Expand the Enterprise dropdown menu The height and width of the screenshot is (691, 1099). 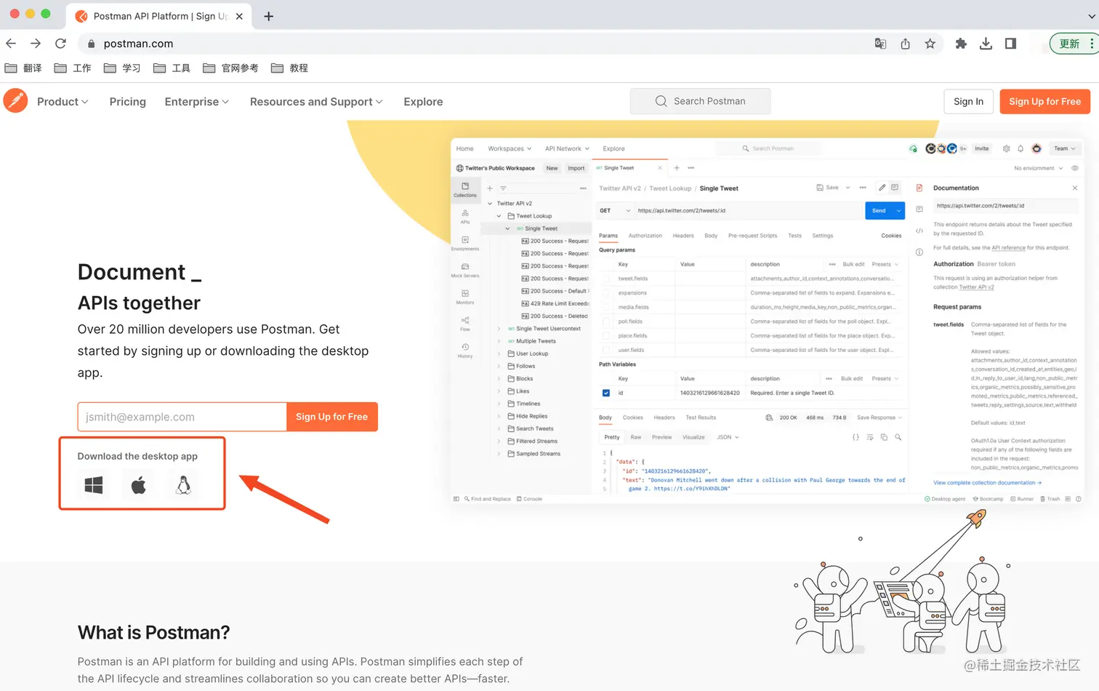coord(197,102)
